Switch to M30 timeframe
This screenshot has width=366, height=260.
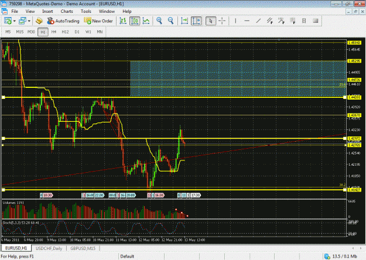31,32
